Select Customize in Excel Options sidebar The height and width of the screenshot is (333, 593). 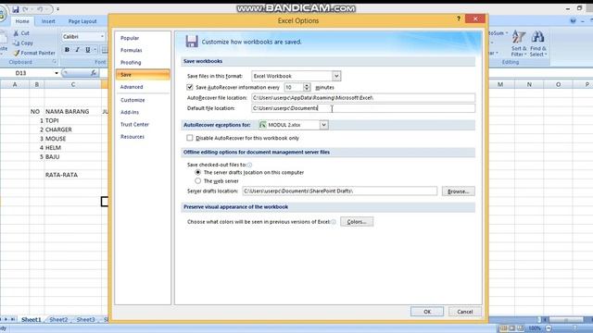143,100
